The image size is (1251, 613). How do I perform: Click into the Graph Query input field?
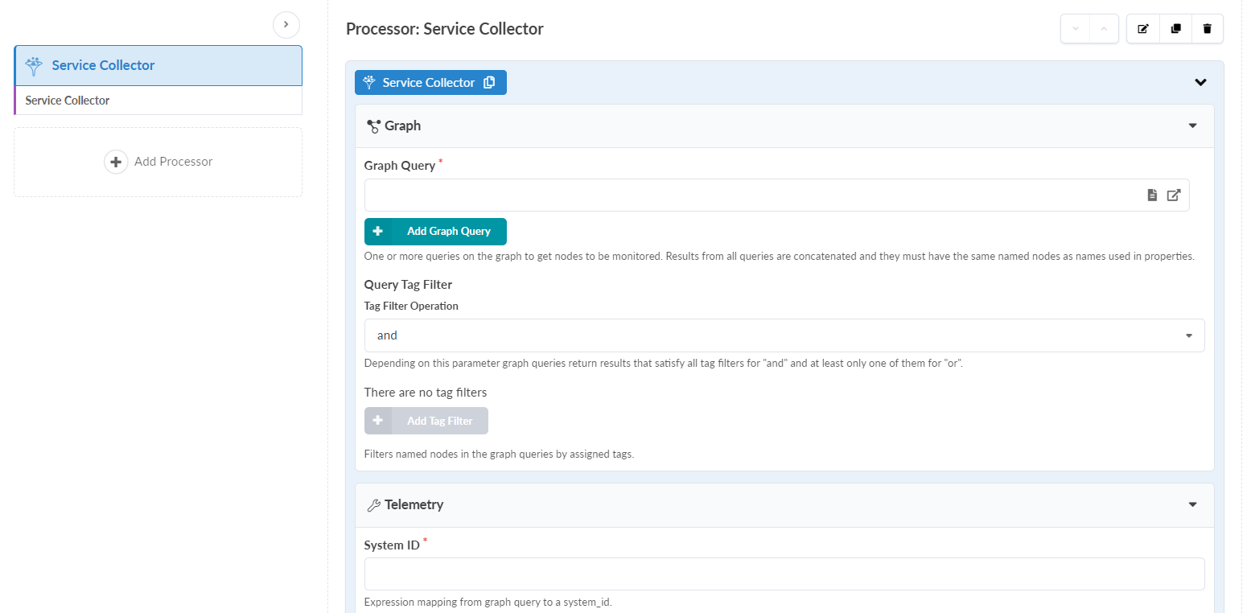coord(752,195)
